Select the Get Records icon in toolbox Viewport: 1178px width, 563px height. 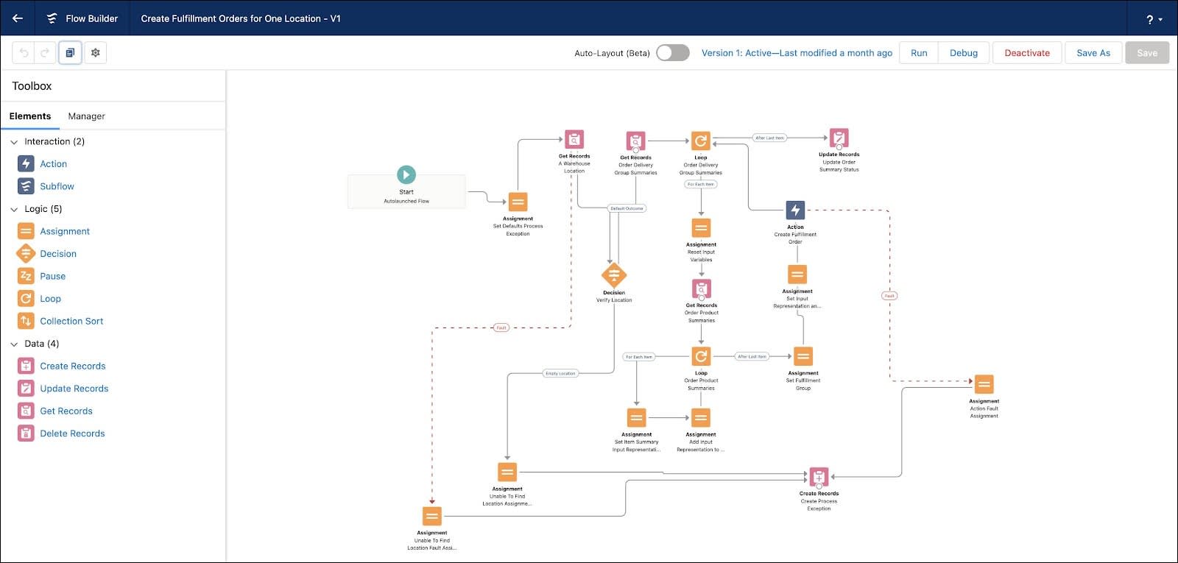[x=26, y=411]
